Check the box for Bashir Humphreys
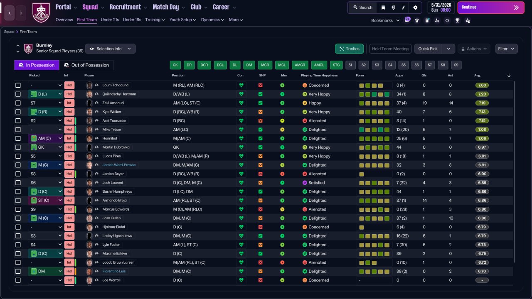Image resolution: width=532 pixels, height=299 pixels. click(x=18, y=191)
